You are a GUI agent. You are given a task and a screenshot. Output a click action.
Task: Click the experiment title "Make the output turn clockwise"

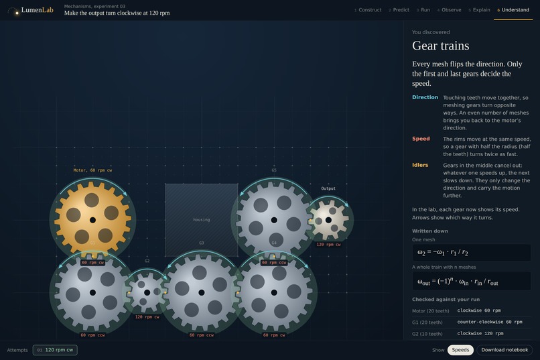[x=117, y=13]
